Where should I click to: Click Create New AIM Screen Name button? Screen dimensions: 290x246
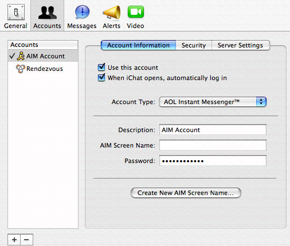(186, 193)
